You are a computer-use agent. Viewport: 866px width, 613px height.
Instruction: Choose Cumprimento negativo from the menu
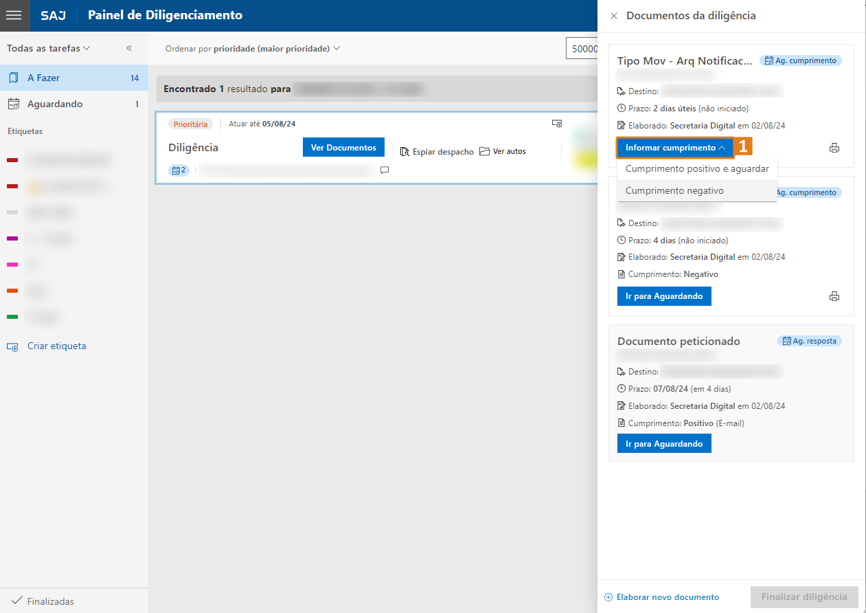674,190
